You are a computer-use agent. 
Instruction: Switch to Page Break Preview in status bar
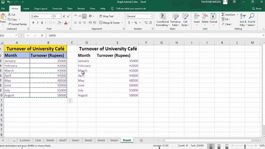pos(226,146)
